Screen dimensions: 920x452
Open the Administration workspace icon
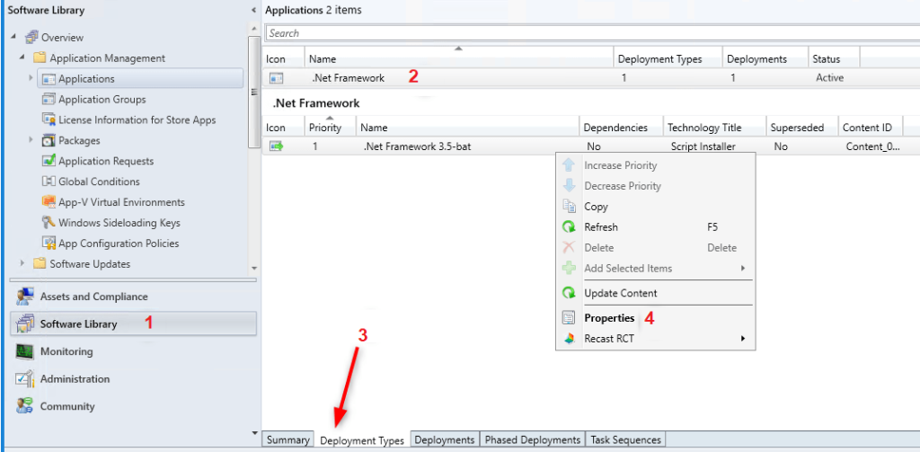tap(25, 379)
